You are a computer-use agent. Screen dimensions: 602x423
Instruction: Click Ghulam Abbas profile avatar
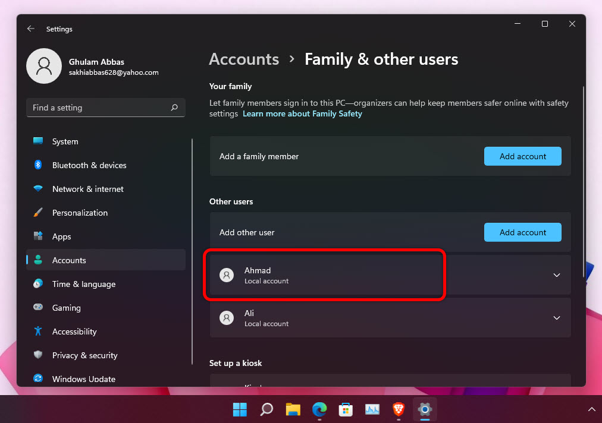point(44,66)
